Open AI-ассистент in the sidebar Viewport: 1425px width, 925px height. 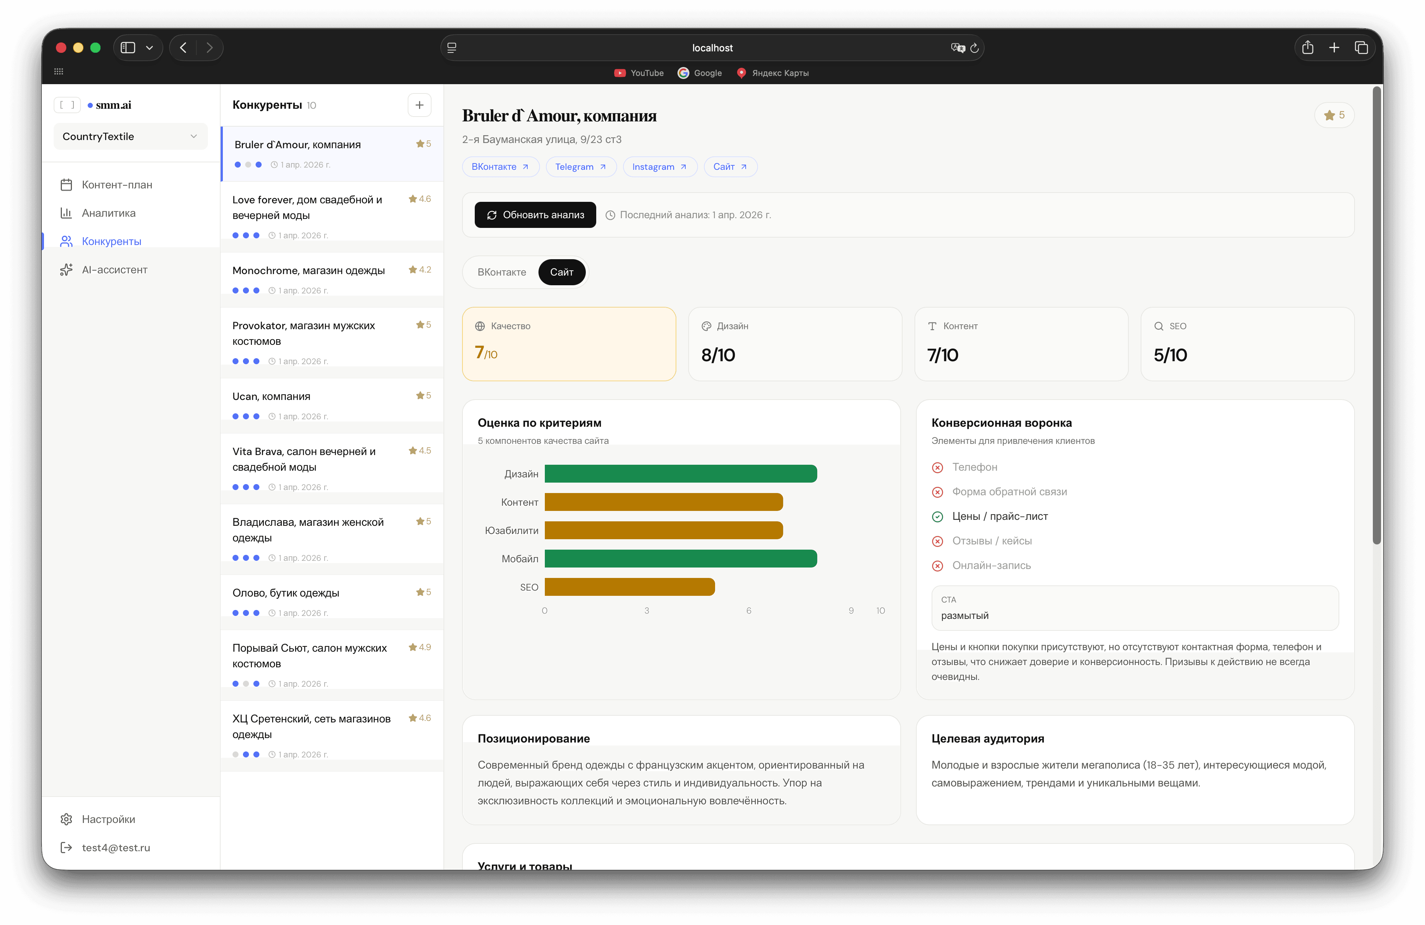[x=130, y=270]
